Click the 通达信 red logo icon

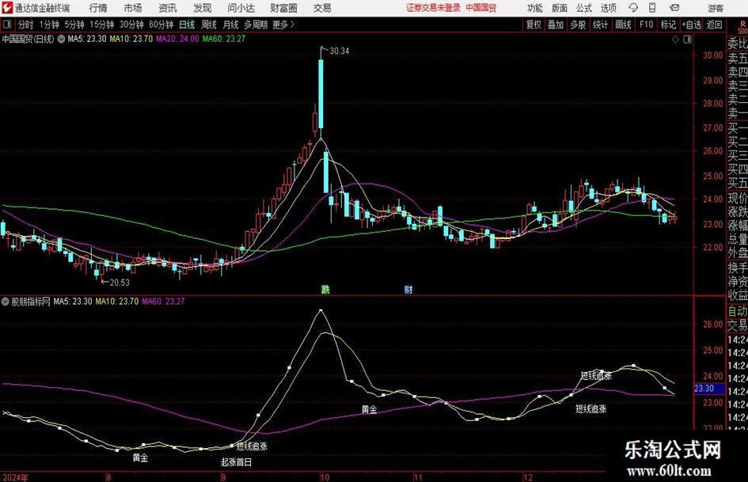[7, 8]
